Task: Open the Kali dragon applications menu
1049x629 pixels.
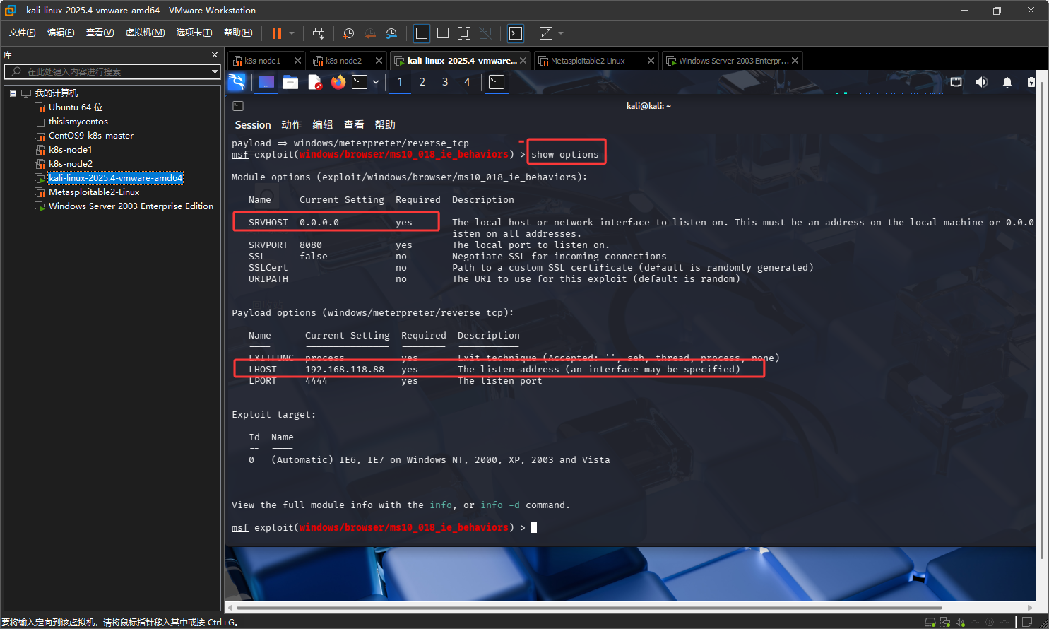Action: click(x=237, y=82)
